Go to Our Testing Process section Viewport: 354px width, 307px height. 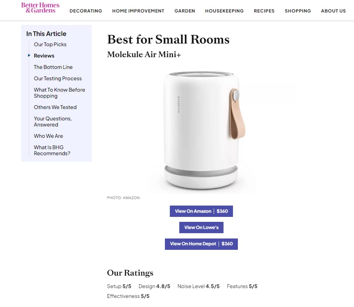pyautogui.click(x=58, y=78)
